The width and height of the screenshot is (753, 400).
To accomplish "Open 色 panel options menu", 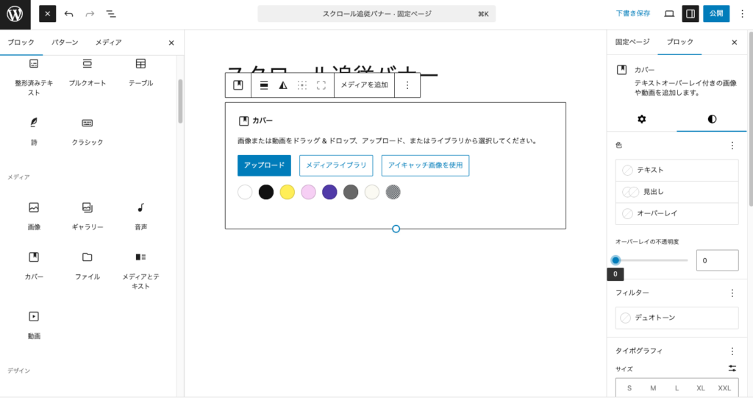I will pyautogui.click(x=732, y=146).
